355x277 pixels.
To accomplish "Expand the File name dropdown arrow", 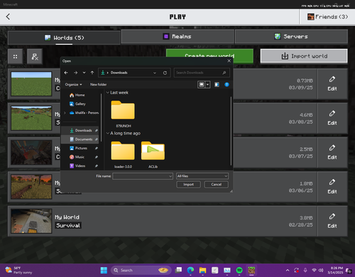I will coord(170,176).
